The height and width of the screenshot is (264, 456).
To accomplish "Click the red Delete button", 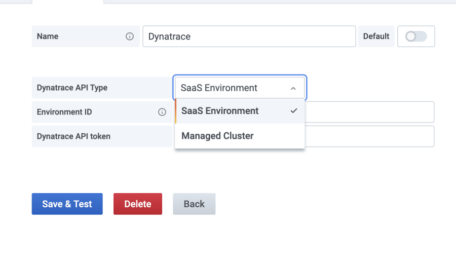I will (138, 204).
